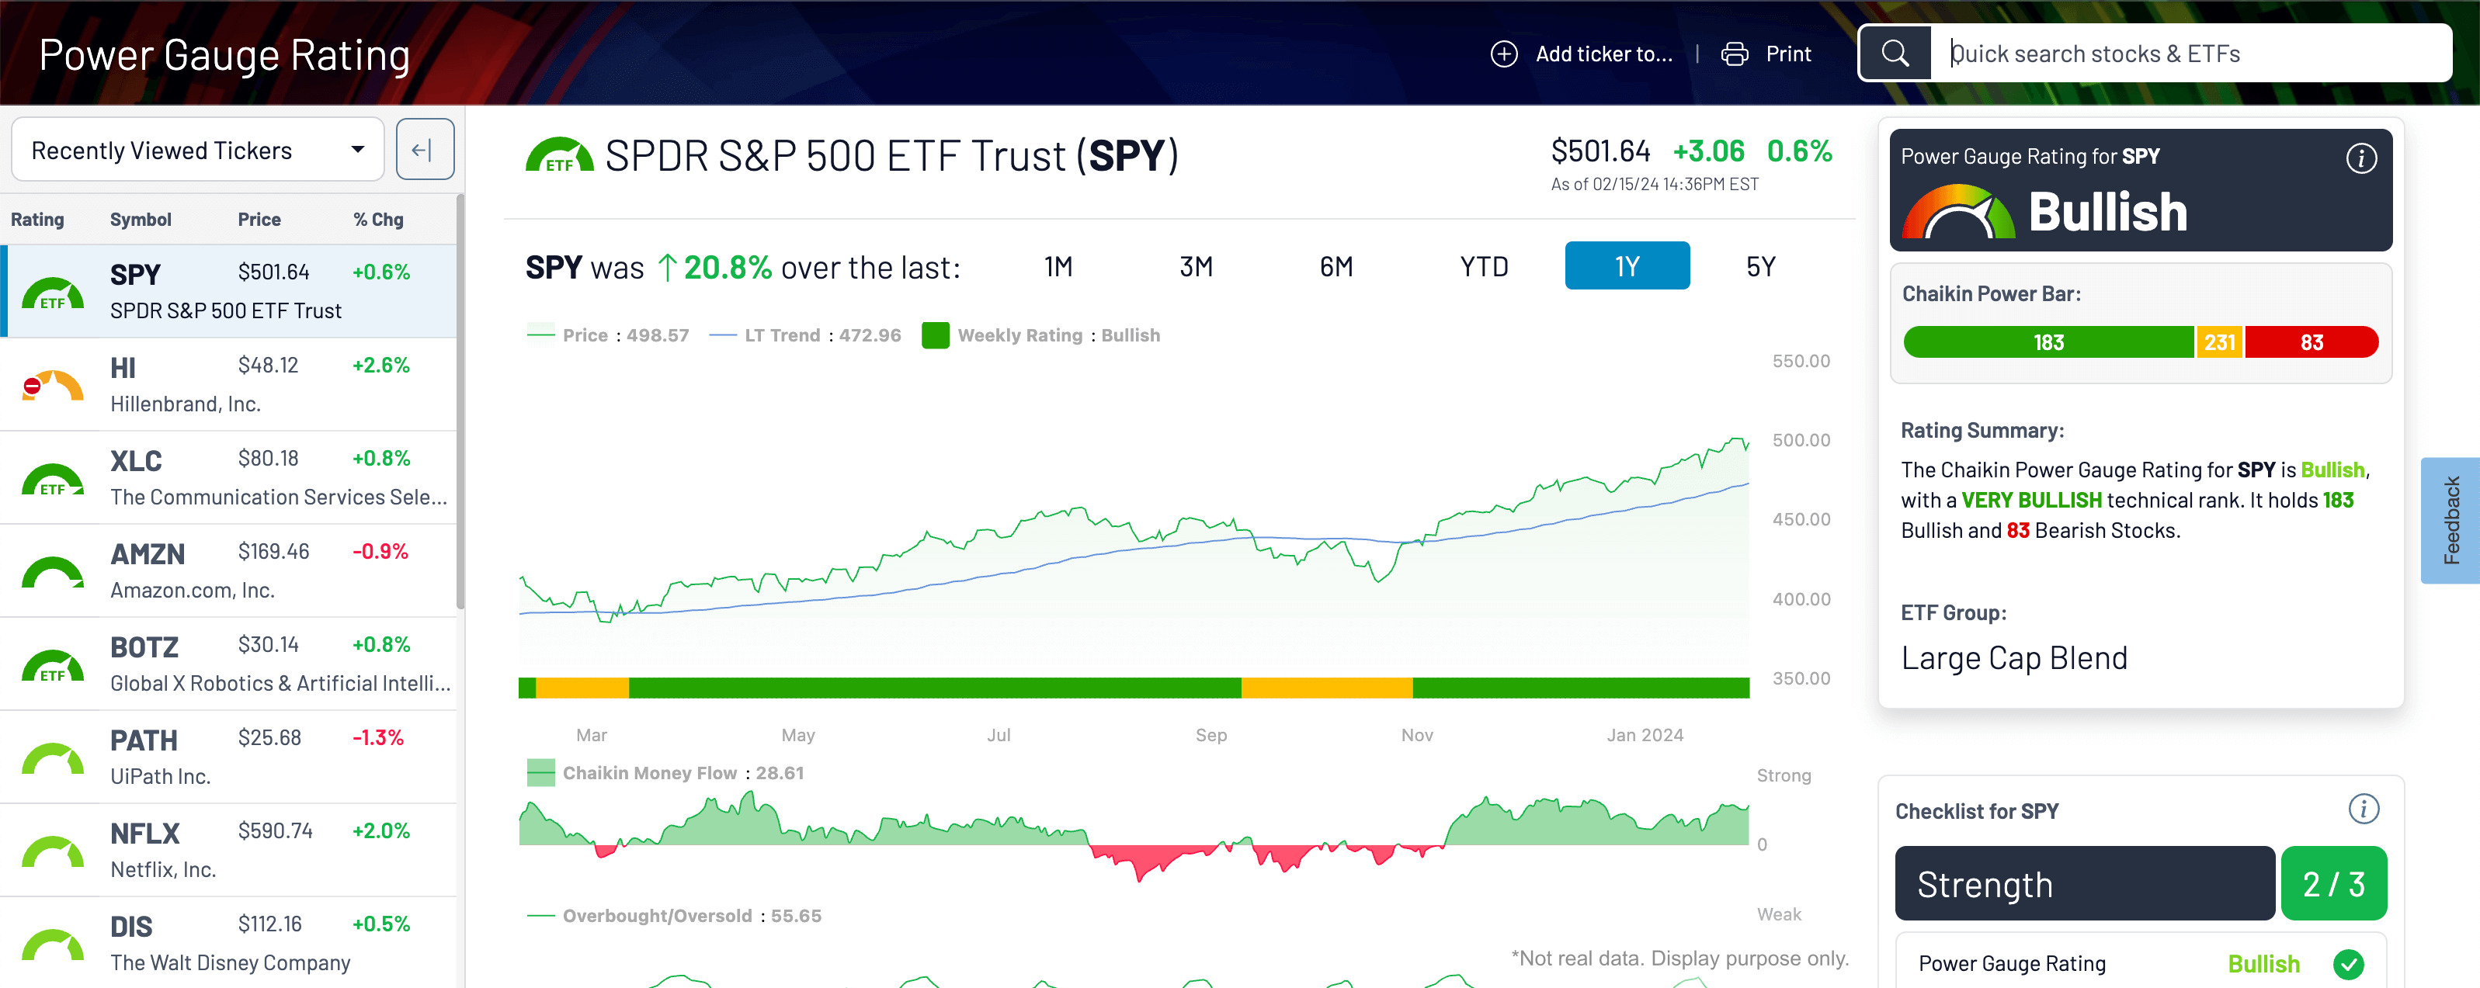Viewport: 2480px width, 988px height.
Task: Switch chart range to YTD
Action: [1482, 265]
